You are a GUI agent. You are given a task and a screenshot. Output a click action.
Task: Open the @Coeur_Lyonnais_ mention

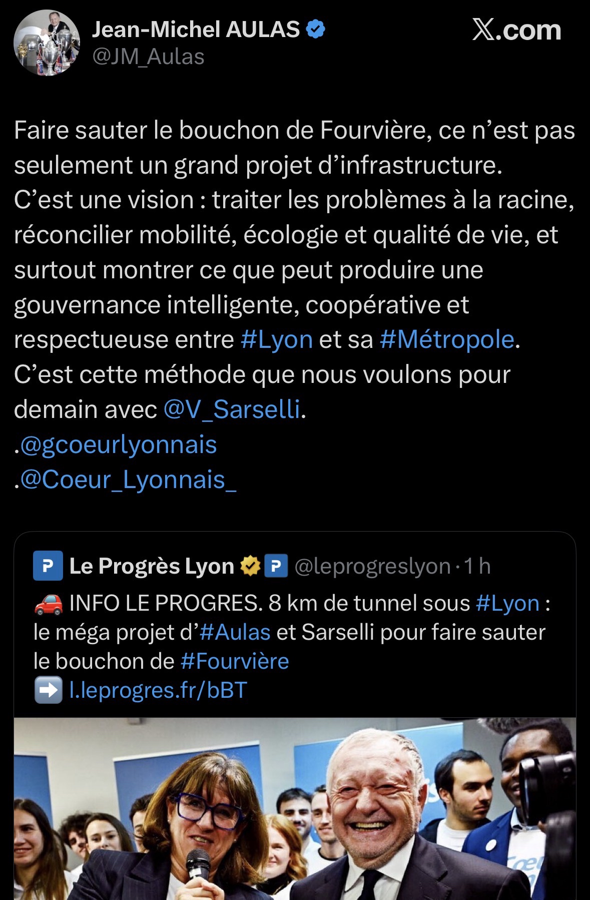[128, 480]
